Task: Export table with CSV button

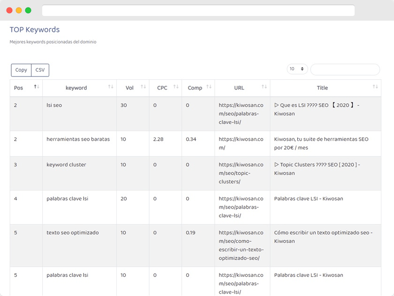Action: (x=40, y=70)
